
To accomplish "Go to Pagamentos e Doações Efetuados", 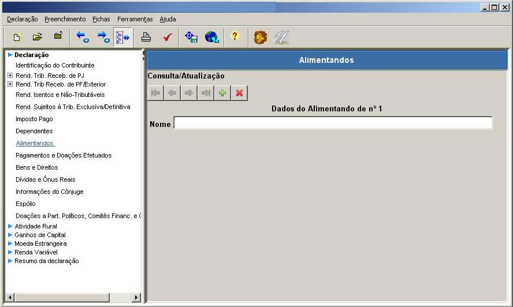I will [64, 155].
